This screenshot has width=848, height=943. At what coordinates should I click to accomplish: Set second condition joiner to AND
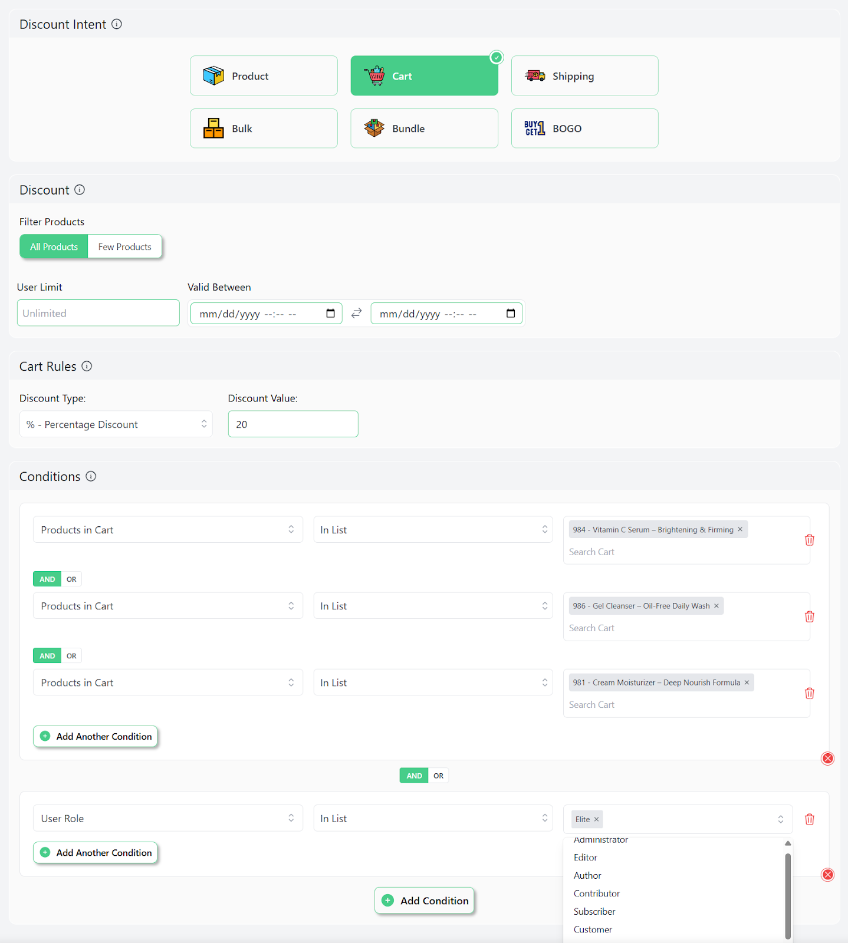click(x=47, y=656)
